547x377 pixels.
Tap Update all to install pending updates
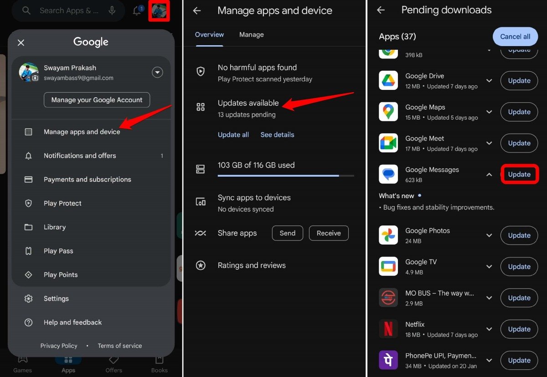coord(233,135)
